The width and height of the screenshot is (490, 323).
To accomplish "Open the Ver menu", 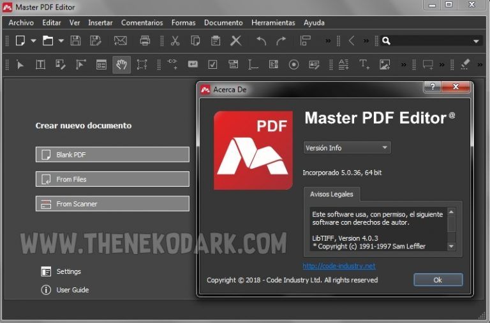I will (x=75, y=22).
